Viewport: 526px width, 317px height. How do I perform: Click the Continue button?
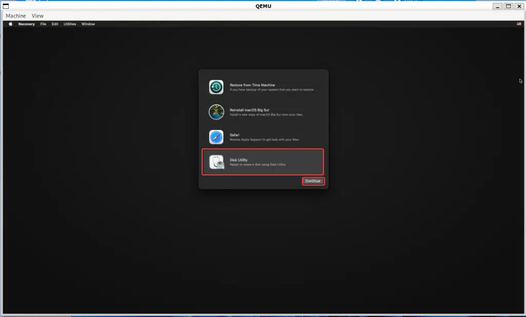pos(313,181)
